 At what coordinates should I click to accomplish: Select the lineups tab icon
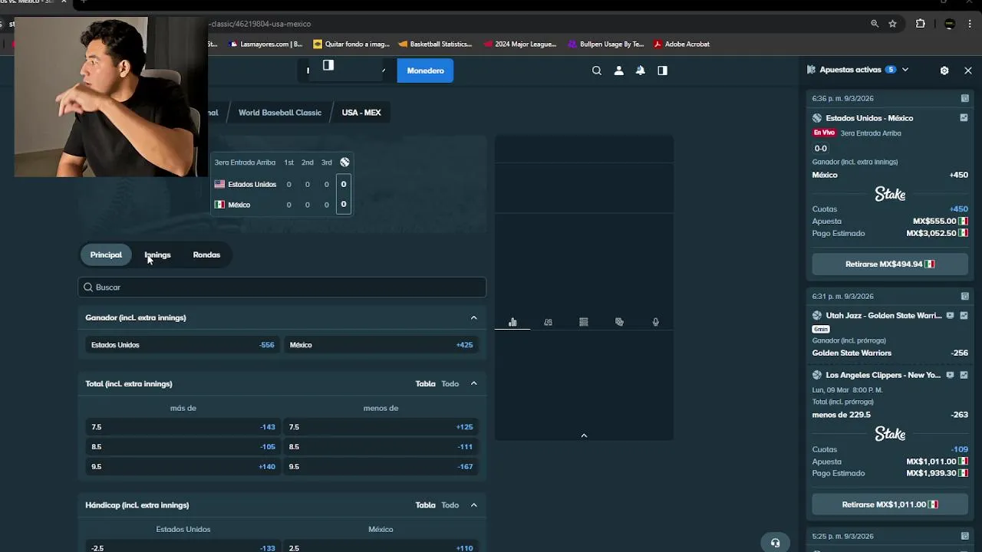click(619, 322)
